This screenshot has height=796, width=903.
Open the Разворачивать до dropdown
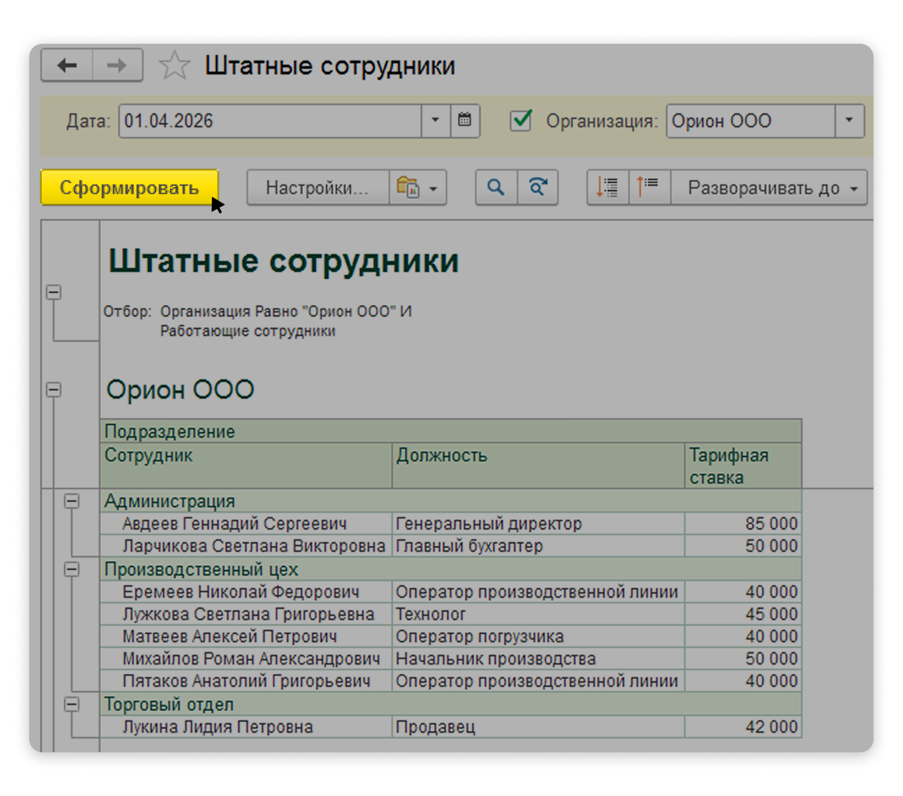click(769, 188)
